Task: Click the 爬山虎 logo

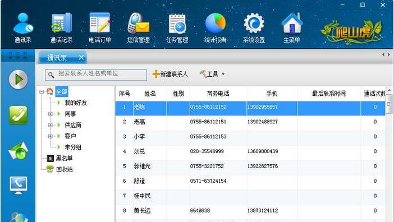Action: 352,32
